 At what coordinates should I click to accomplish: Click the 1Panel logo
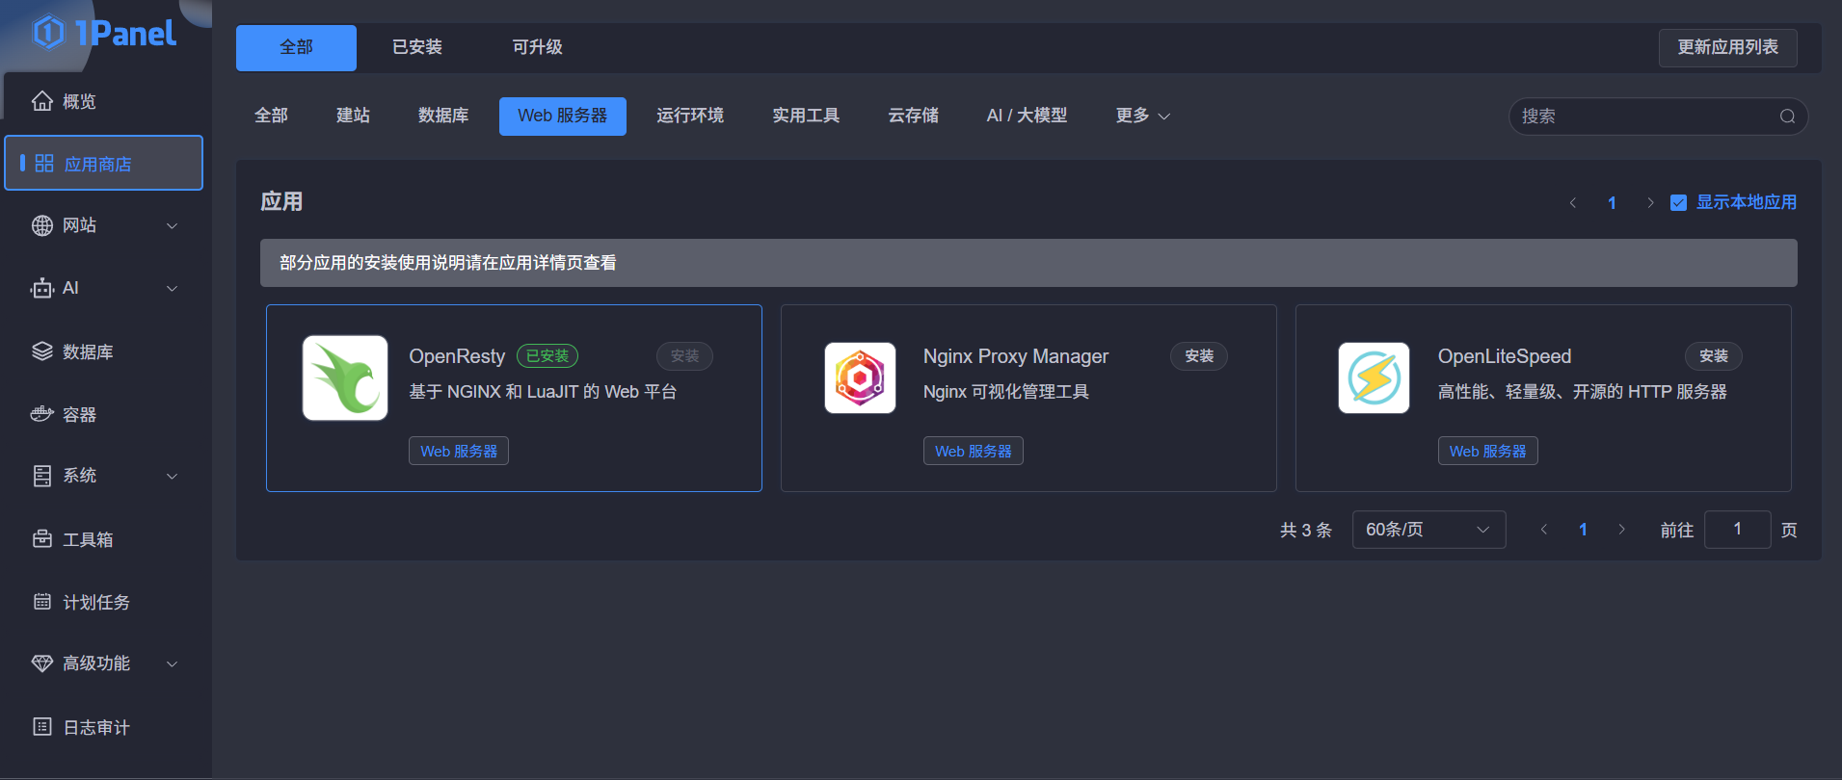(x=105, y=33)
